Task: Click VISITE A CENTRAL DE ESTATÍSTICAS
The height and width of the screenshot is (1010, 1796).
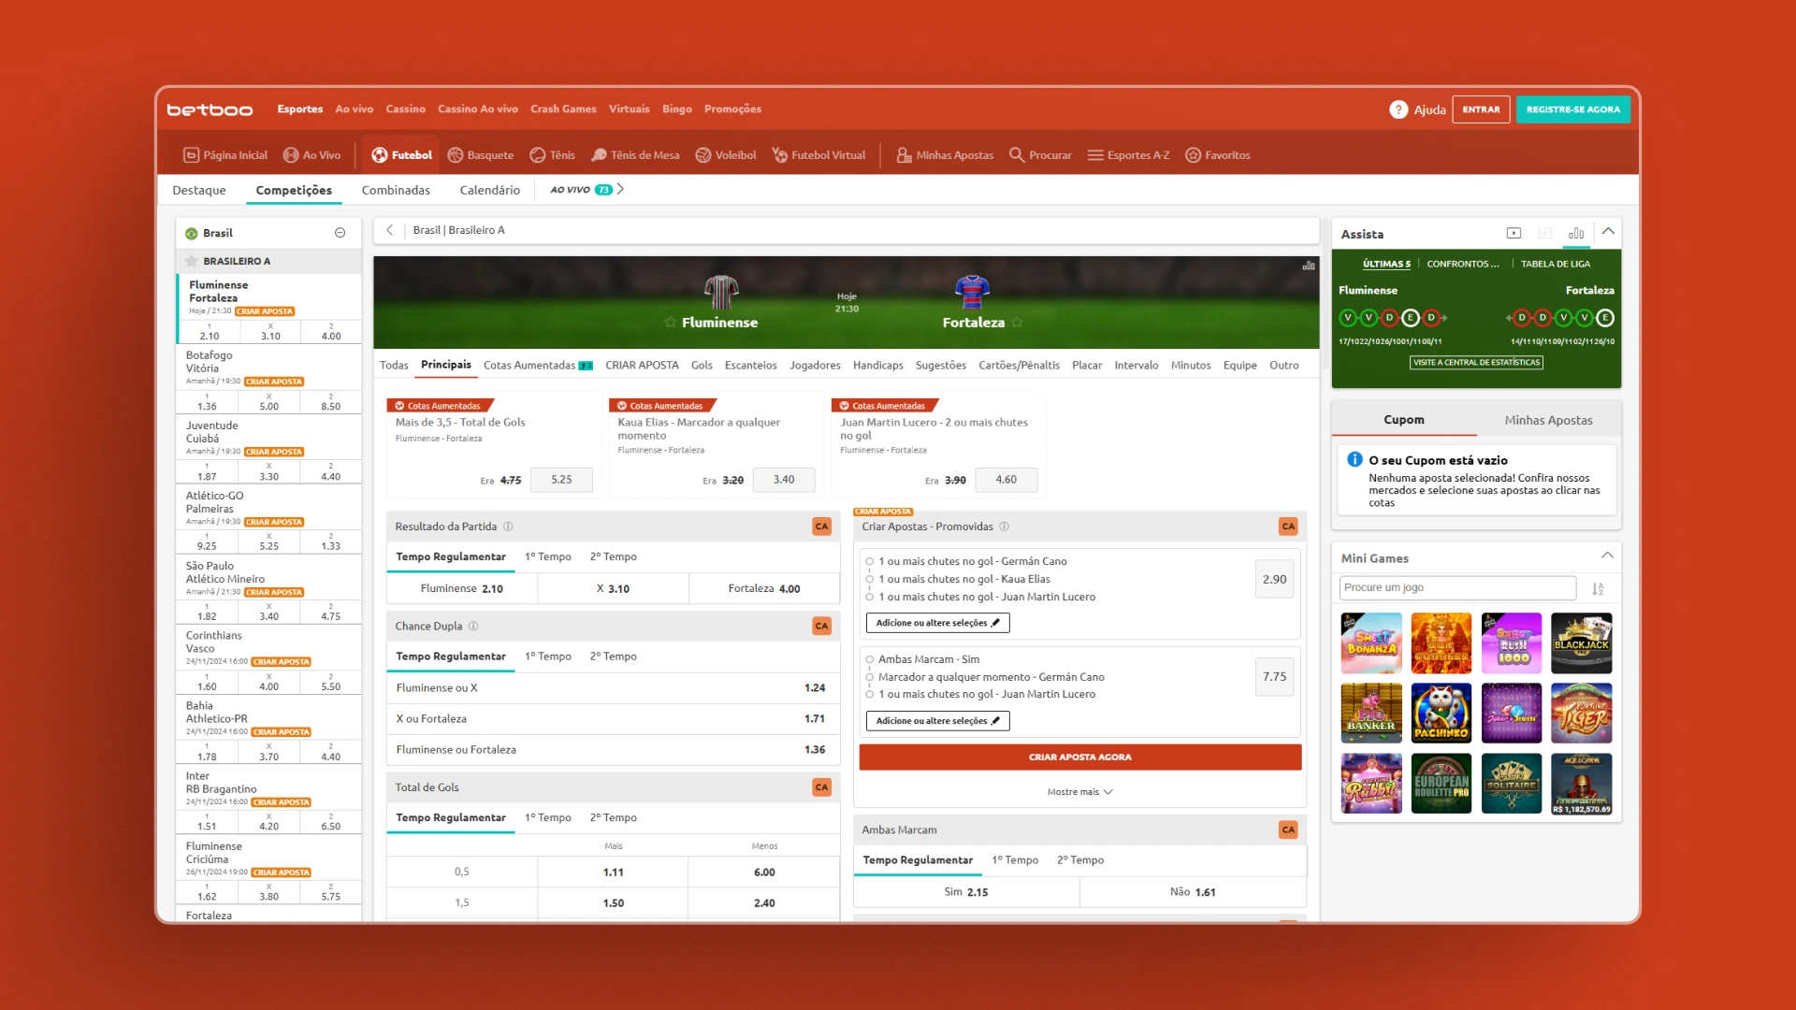Action: 1476,363
